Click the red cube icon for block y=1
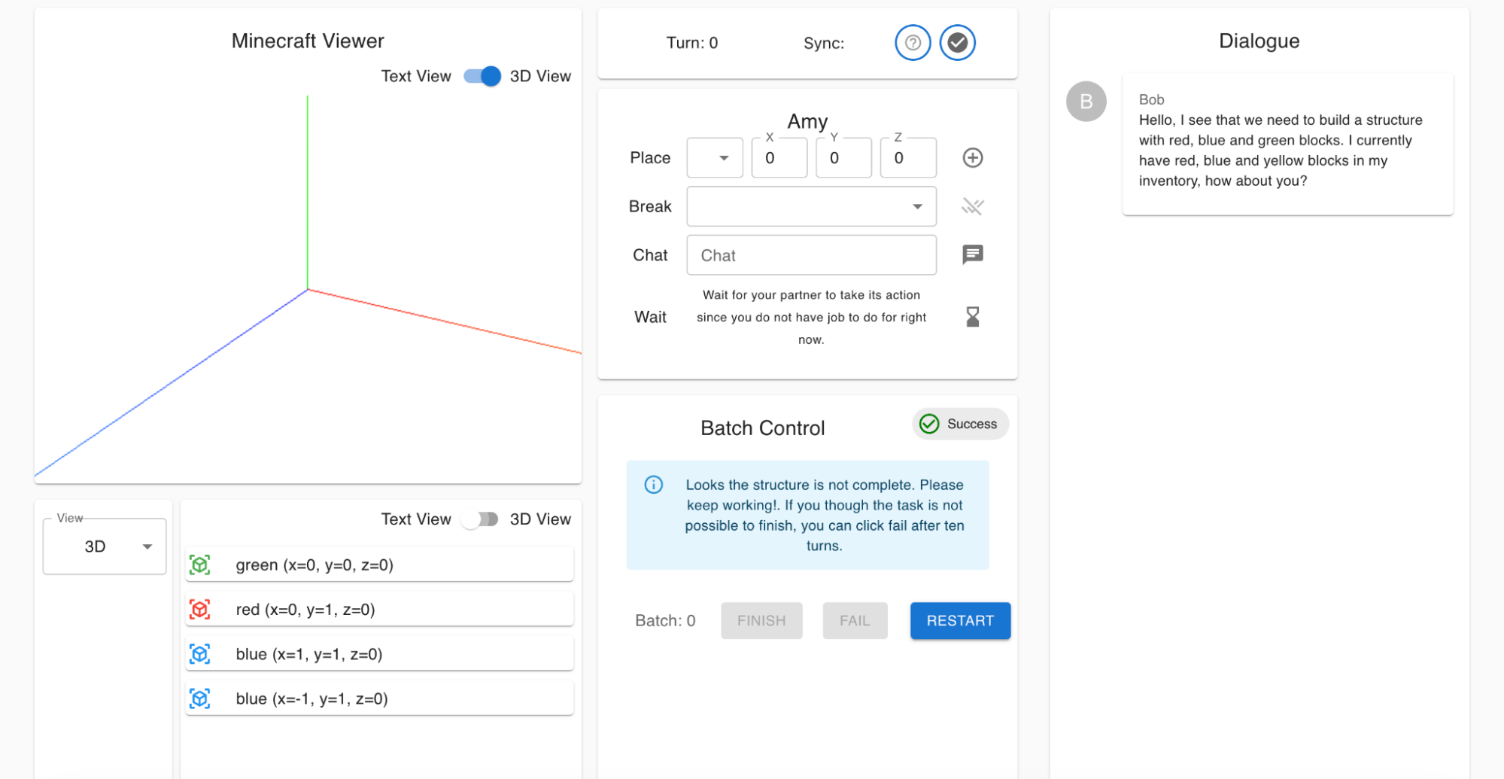This screenshot has height=779, width=1504. click(200, 609)
